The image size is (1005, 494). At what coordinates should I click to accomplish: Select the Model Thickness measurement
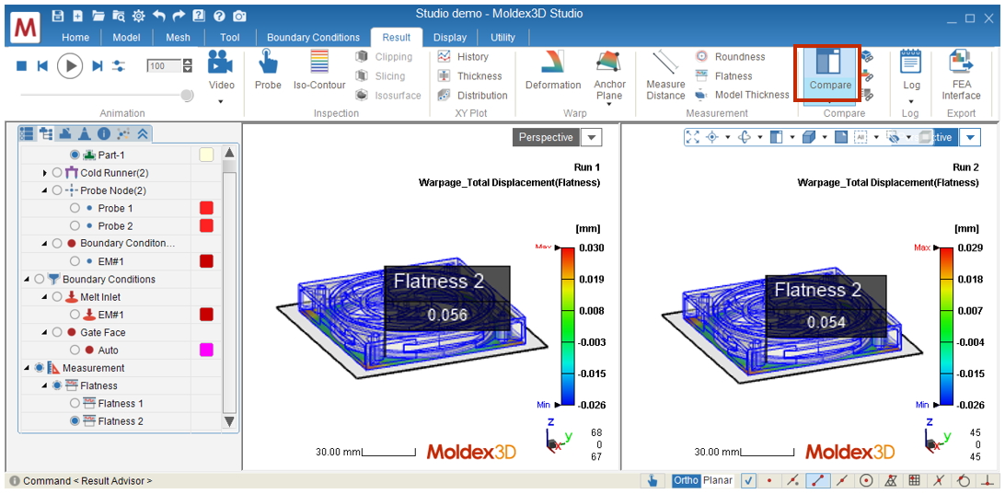tap(743, 95)
